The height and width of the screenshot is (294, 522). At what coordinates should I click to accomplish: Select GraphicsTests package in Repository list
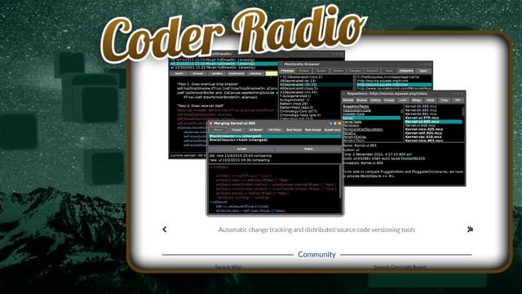tap(356, 107)
